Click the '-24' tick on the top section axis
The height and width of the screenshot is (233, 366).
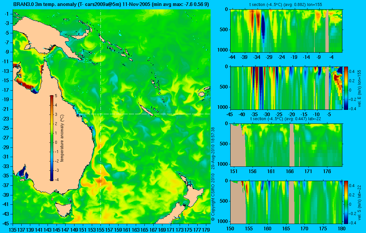pyautogui.click(x=281, y=57)
